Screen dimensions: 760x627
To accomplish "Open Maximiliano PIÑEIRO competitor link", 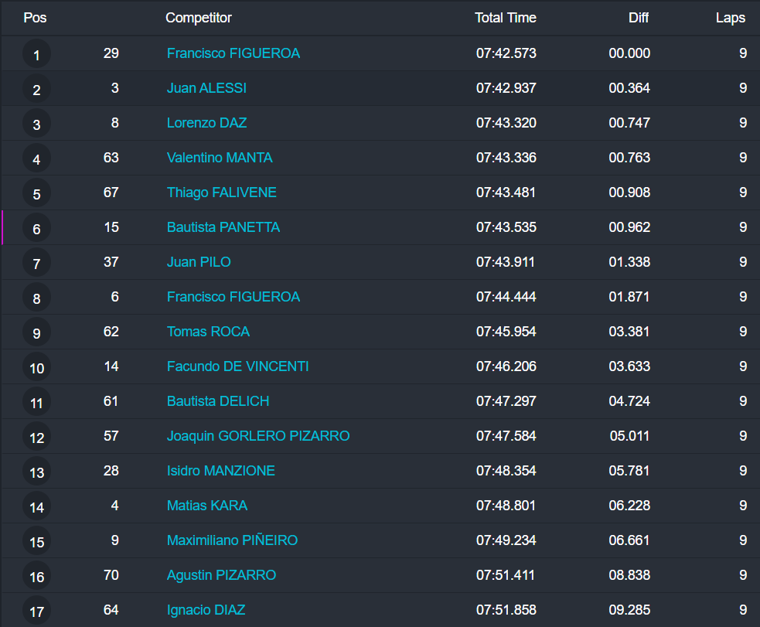I will click(232, 540).
